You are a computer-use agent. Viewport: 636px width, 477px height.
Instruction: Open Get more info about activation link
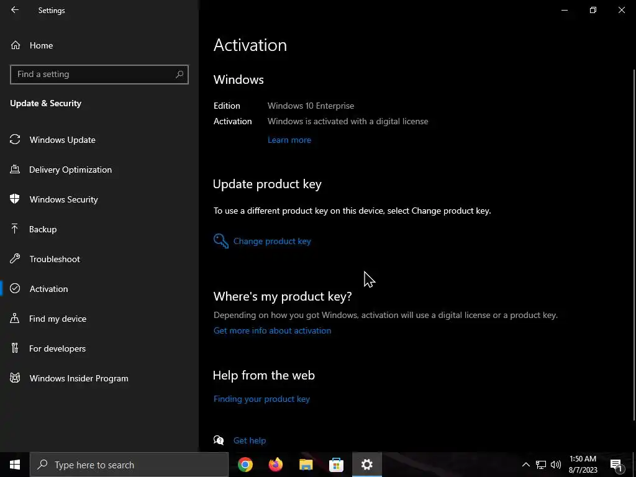pos(272,330)
